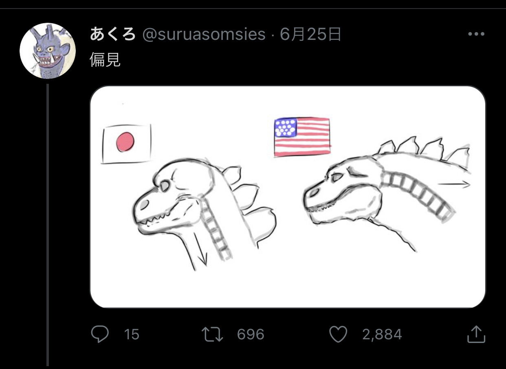506x369 pixels.
Task: Open the three-dot more options menu
Action: point(476,34)
